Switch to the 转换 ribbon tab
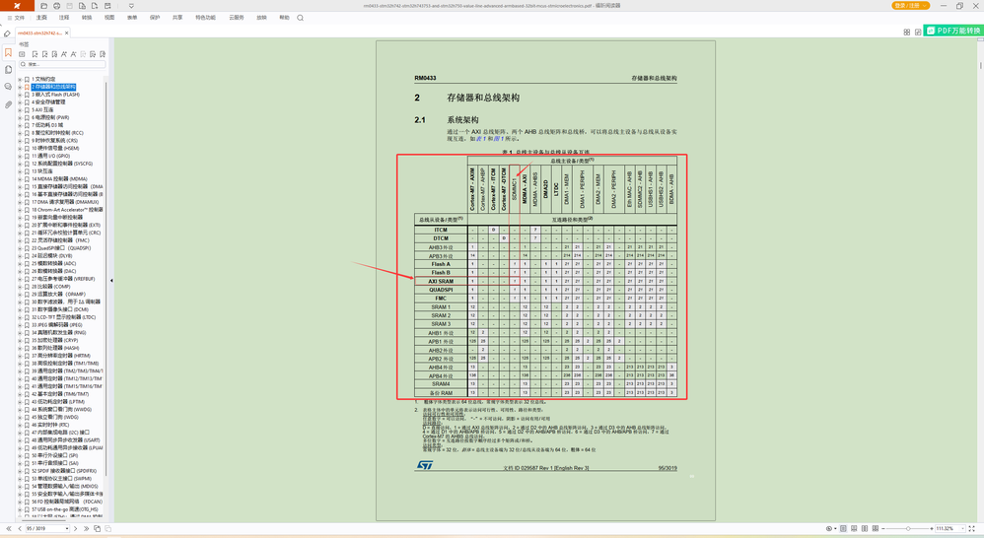This screenshot has height=538, width=984. tap(87, 18)
